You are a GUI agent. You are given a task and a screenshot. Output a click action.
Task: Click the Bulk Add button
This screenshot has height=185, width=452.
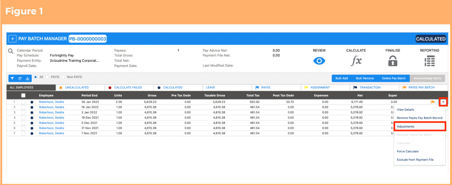[x=342, y=78]
